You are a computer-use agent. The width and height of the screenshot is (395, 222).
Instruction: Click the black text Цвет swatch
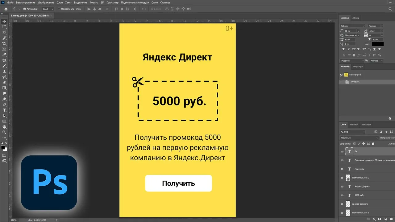tap(378, 44)
